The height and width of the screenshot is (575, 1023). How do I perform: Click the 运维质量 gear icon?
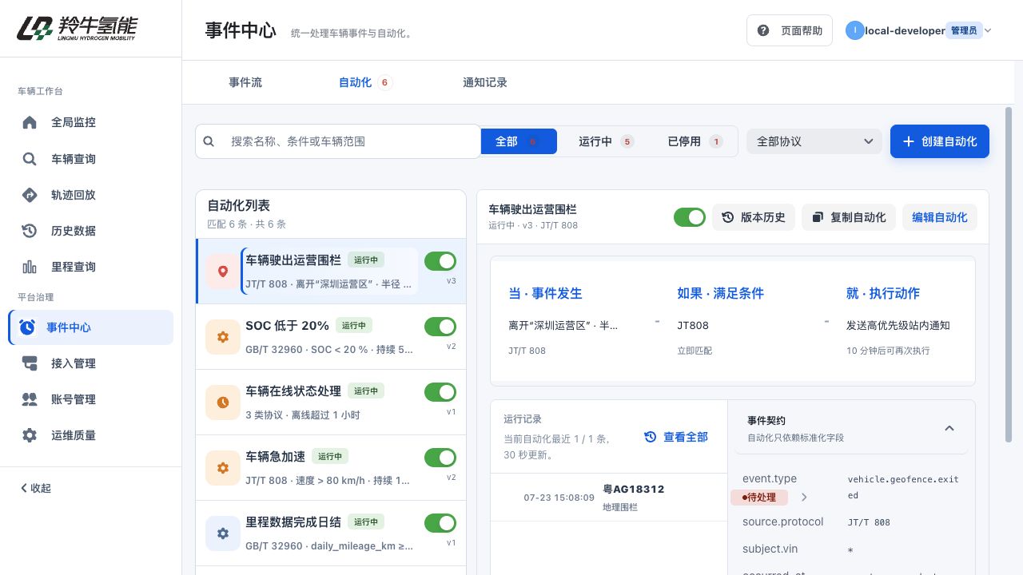tap(30, 435)
